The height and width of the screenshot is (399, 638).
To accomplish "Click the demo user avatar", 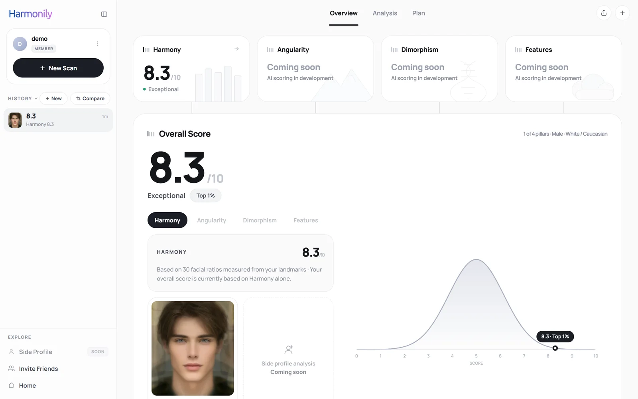I will 20,44.
